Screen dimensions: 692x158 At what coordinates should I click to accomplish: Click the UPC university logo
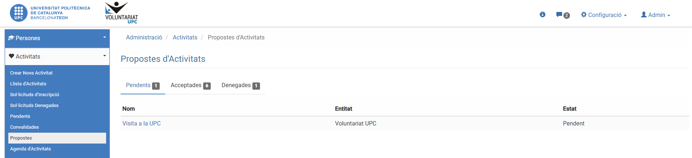click(50, 13)
